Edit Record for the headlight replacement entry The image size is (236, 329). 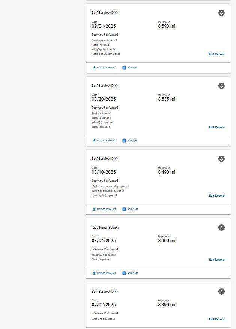(216, 196)
